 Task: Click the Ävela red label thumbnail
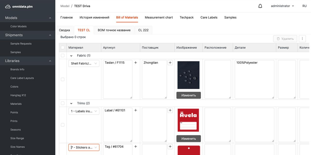pos(188,120)
